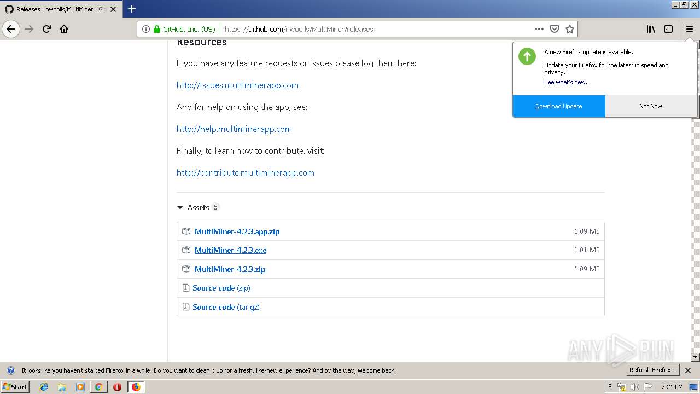Click the network tray icon
Image resolution: width=700 pixels, height=394 pixels.
coord(622,387)
